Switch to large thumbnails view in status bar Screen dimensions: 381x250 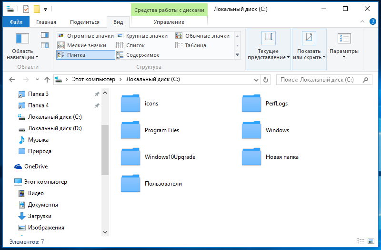pos(371,241)
